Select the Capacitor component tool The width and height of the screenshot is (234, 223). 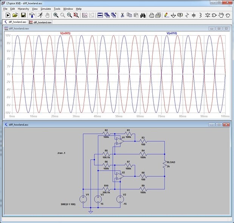click(x=194, y=15)
